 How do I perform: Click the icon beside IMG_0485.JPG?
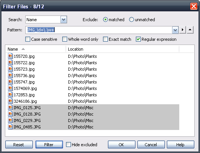10,127
